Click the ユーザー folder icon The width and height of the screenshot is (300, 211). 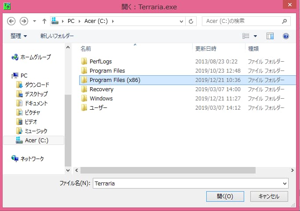(84, 107)
